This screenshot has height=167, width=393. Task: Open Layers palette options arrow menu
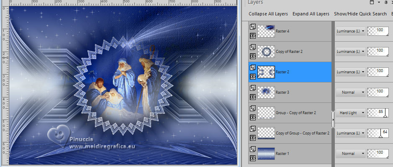tap(379, 2)
